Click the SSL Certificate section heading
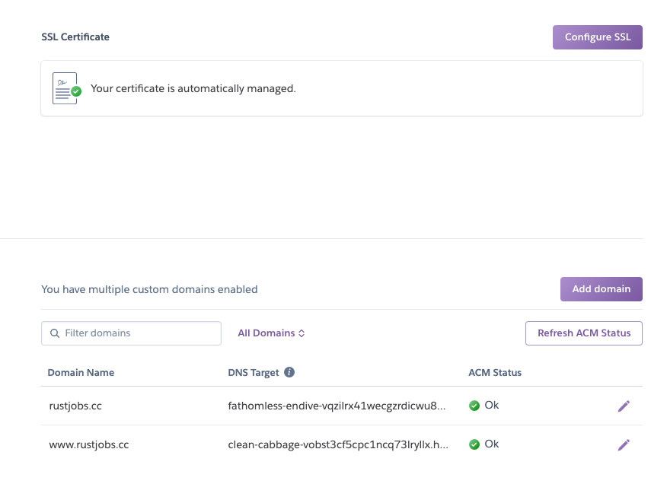 (x=75, y=37)
